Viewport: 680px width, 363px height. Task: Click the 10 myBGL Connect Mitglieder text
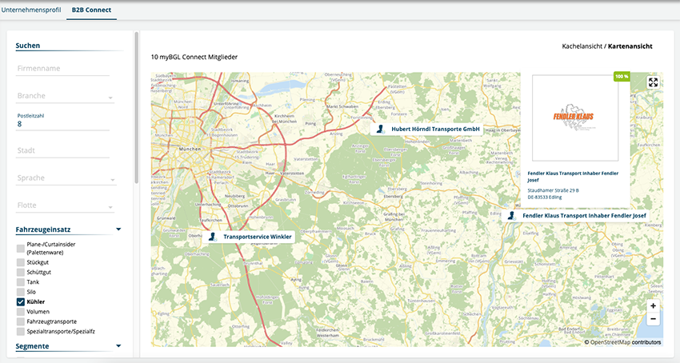point(194,57)
